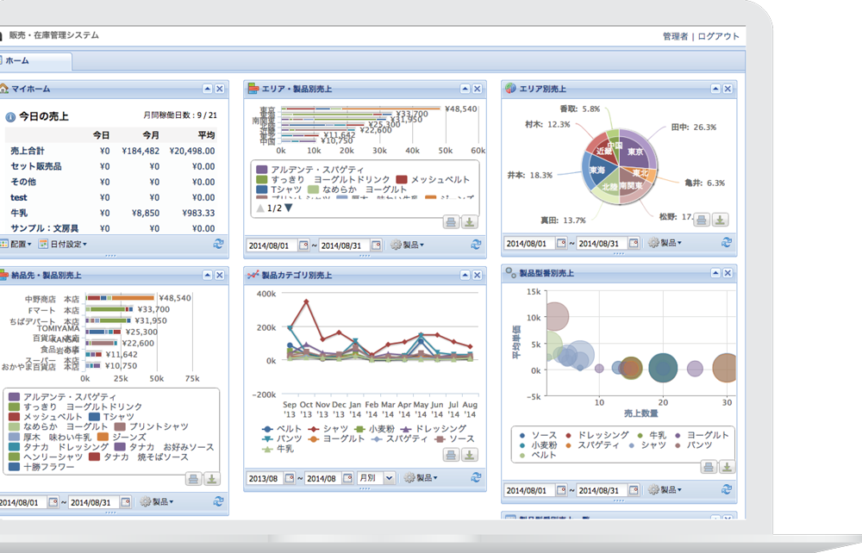
Task: Open end date calendar in 納品先・製品別売上
Action: [125, 502]
